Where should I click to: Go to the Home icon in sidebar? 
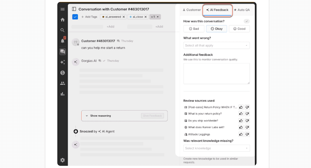pos(63,19)
